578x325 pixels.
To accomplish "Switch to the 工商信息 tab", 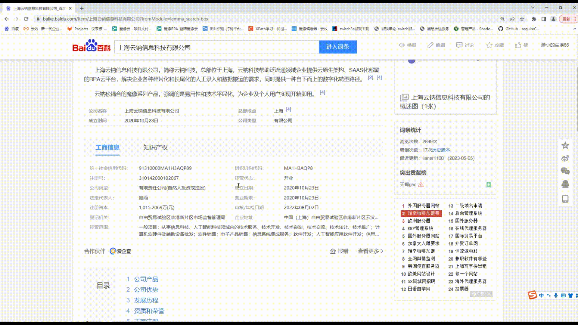I will click(x=107, y=147).
